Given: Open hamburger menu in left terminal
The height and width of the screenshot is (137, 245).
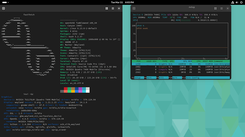Looking at the screenshot, I should coord(113,8).
